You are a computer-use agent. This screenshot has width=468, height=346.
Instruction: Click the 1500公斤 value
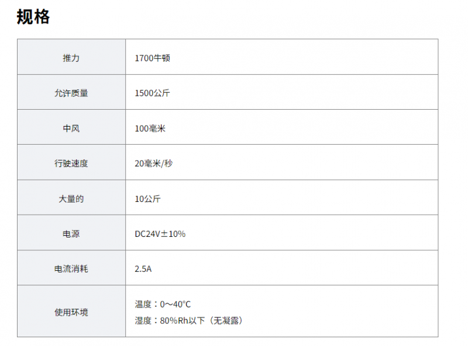click(152, 93)
